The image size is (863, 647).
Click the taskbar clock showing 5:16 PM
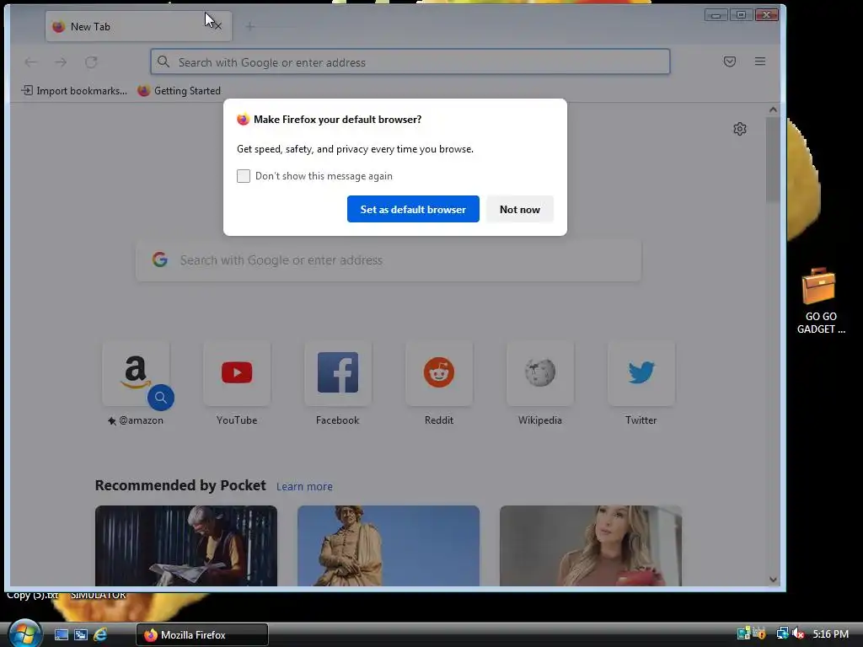(x=830, y=634)
